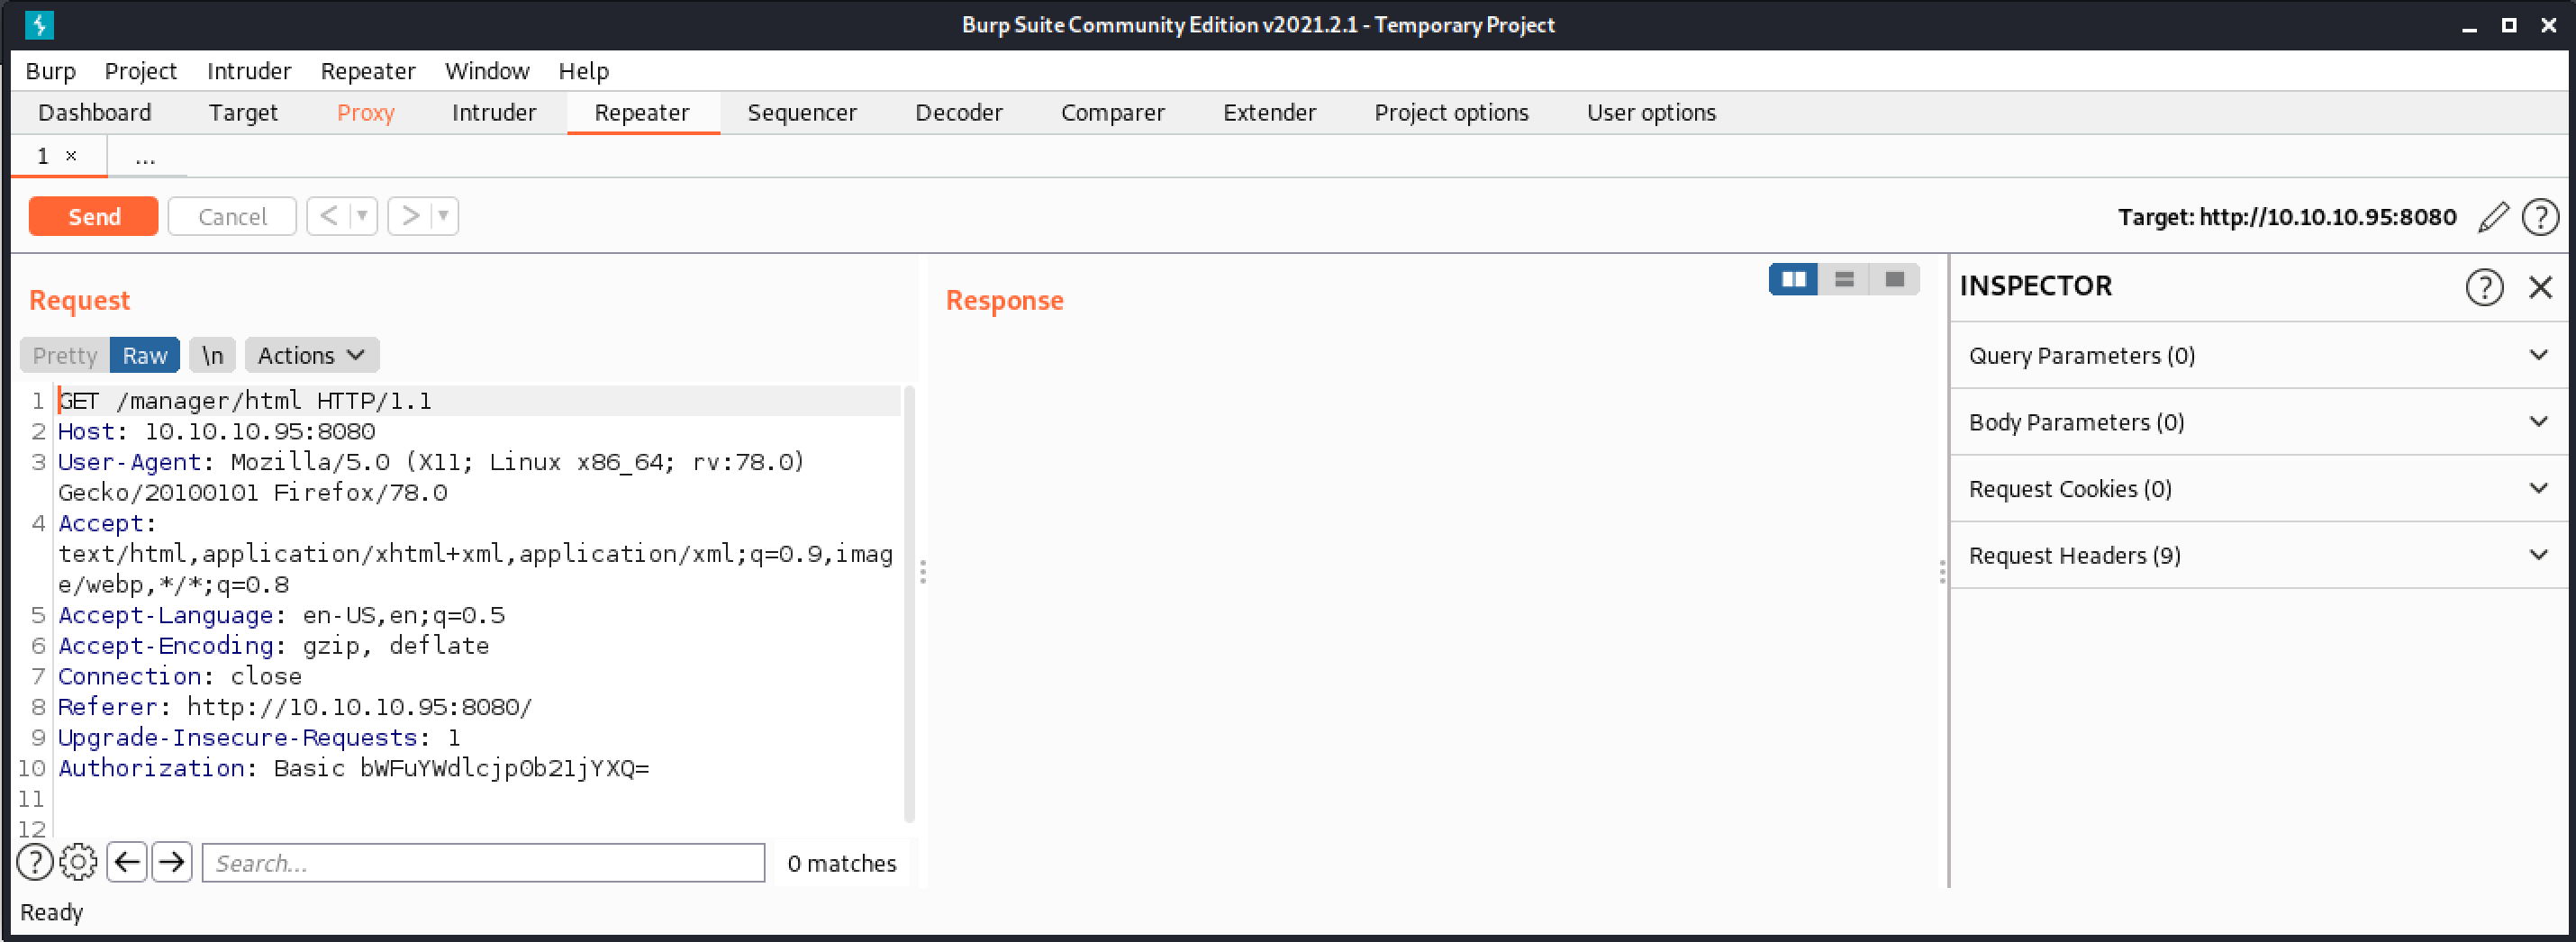
Task: Go to previous search match arrow
Action: (x=127, y=862)
